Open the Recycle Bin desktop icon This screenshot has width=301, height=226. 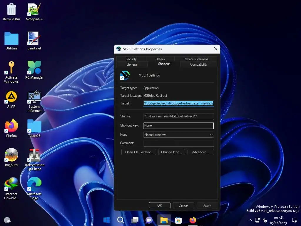[x=11, y=12]
